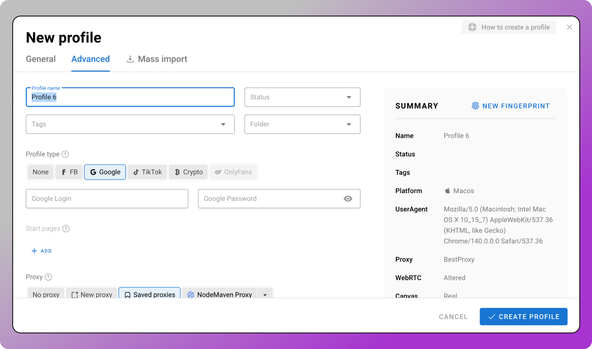The width and height of the screenshot is (592, 349).
Task: Click into the Google Login field
Action: coord(107,199)
